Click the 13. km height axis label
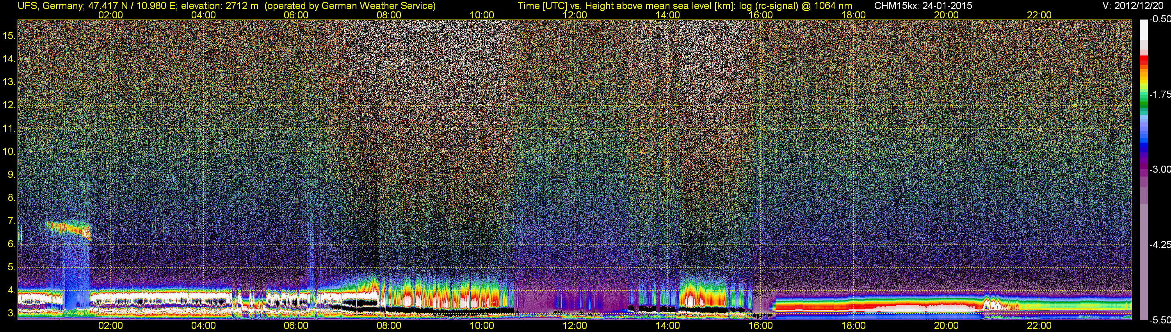The width and height of the screenshot is (1171, 332). coord(9,82)
